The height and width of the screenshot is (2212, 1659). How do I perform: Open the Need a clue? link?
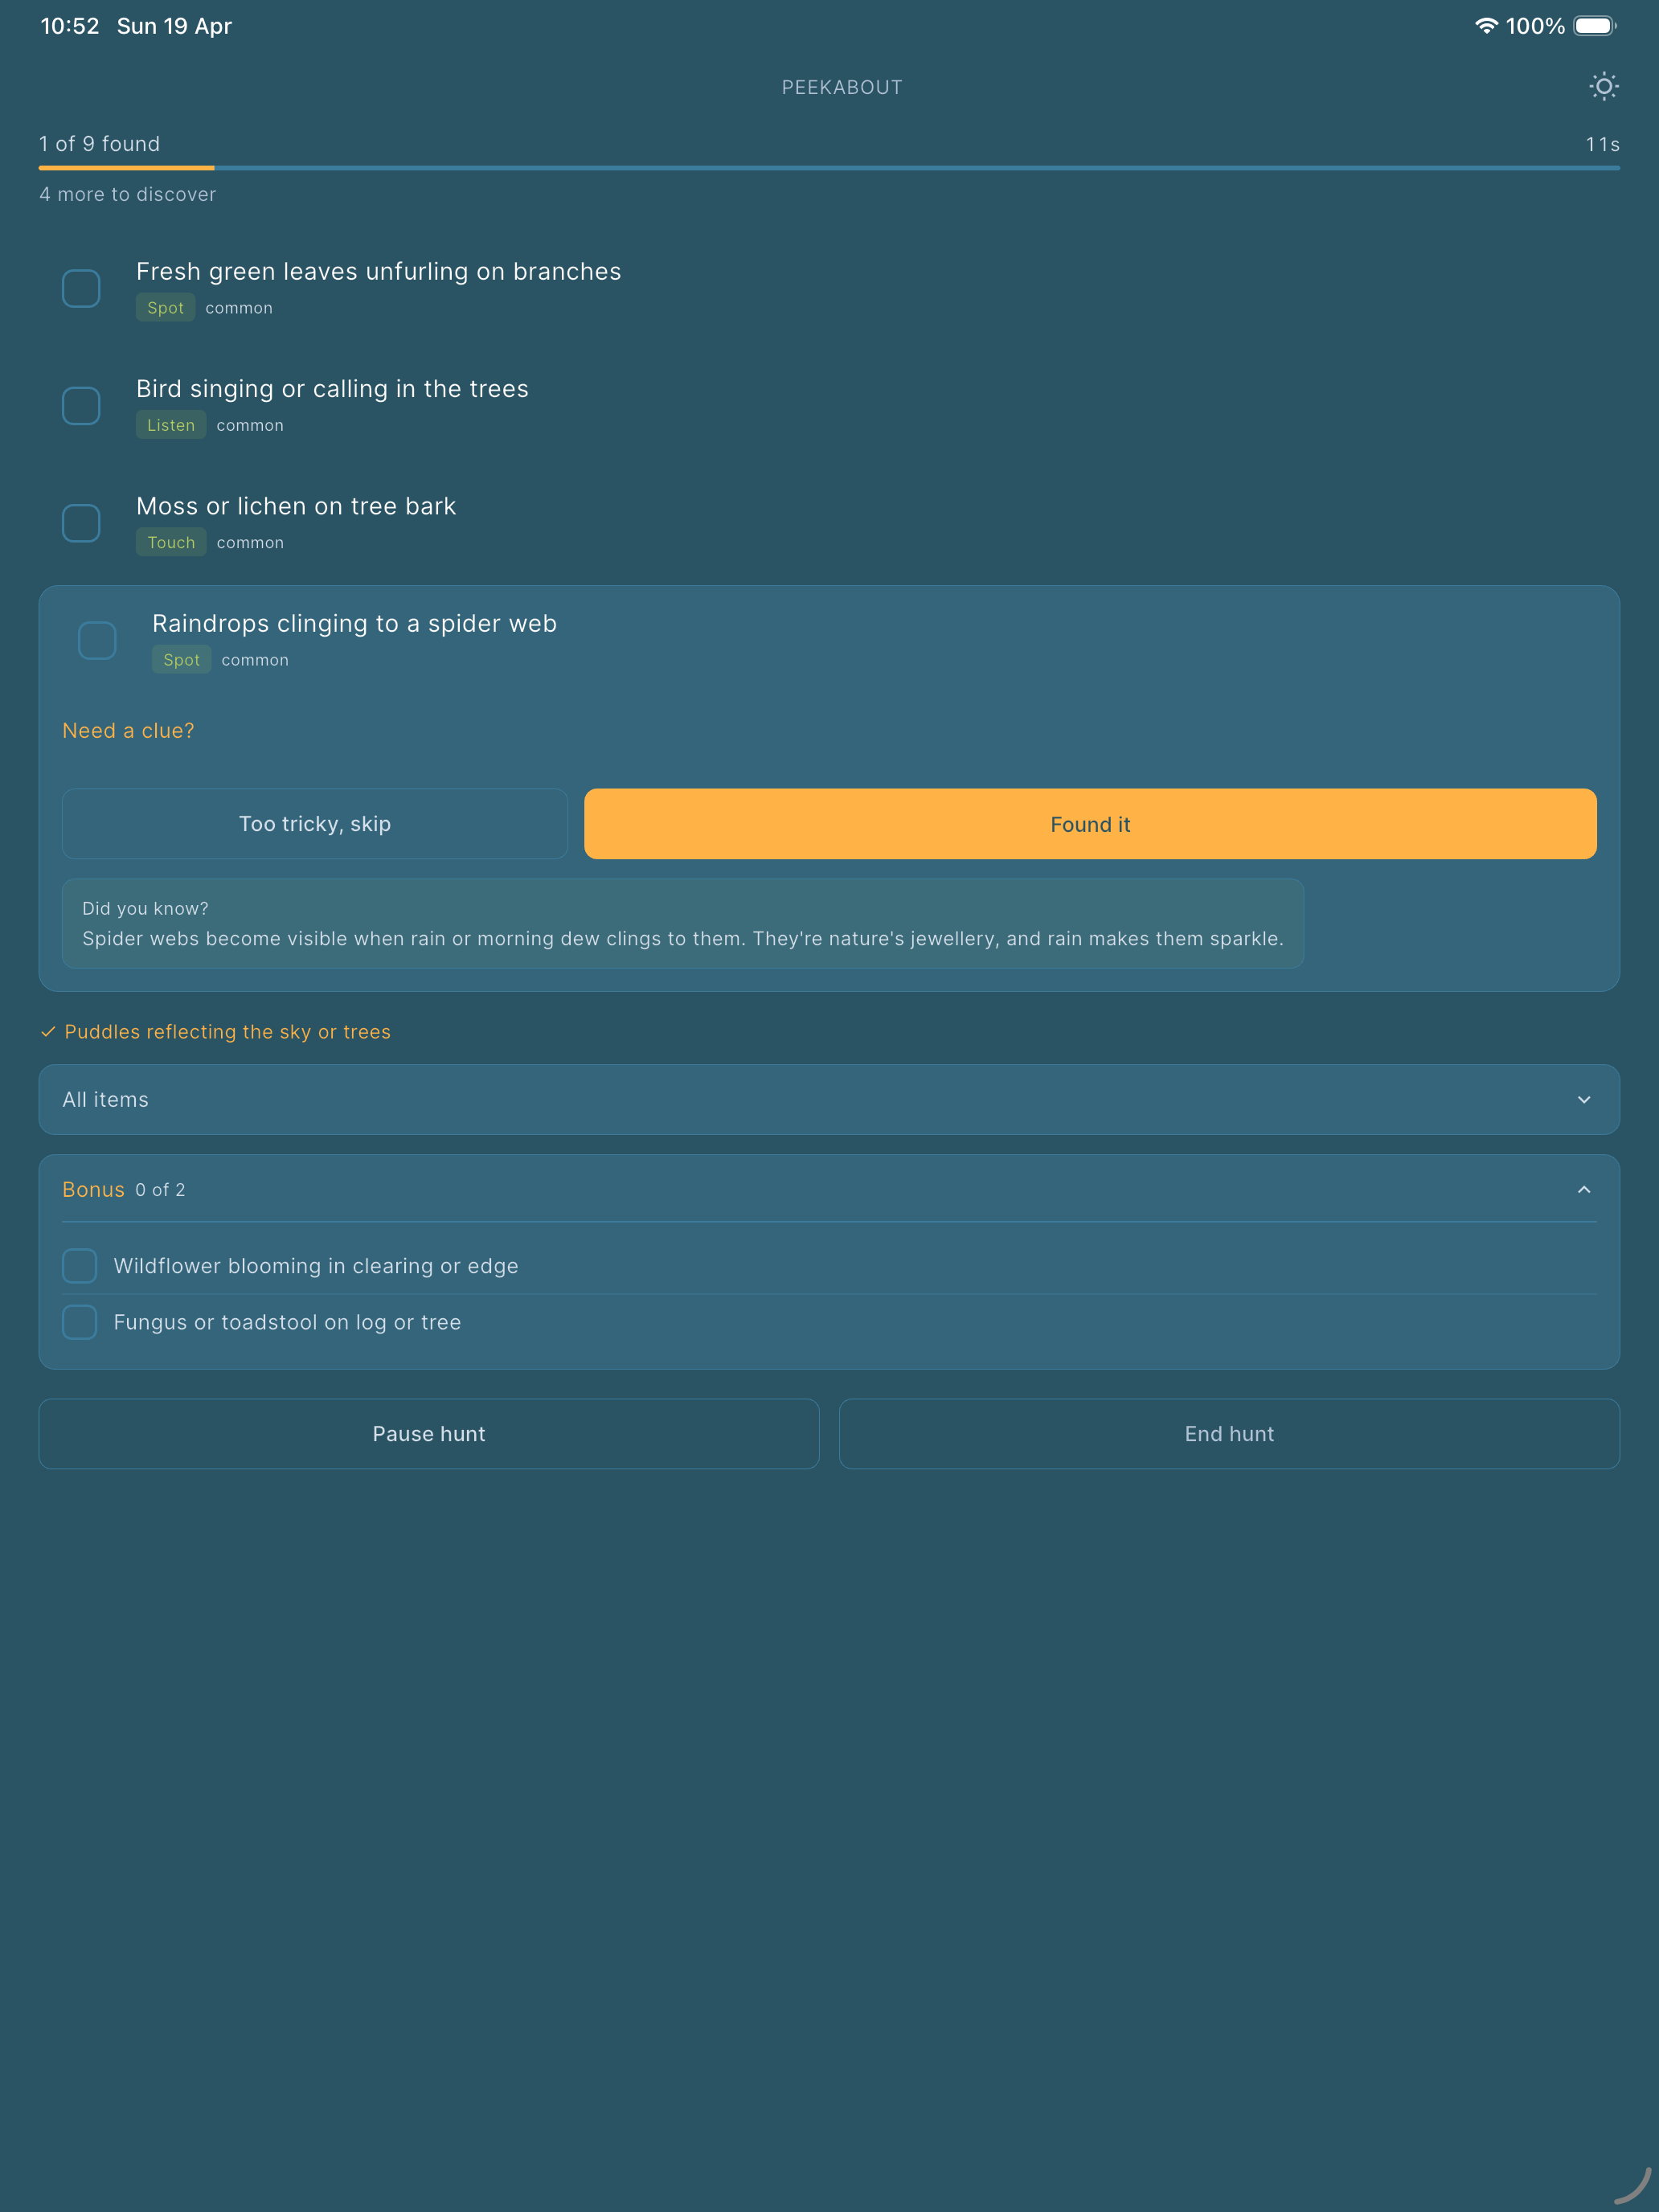(x=128, y=731)
